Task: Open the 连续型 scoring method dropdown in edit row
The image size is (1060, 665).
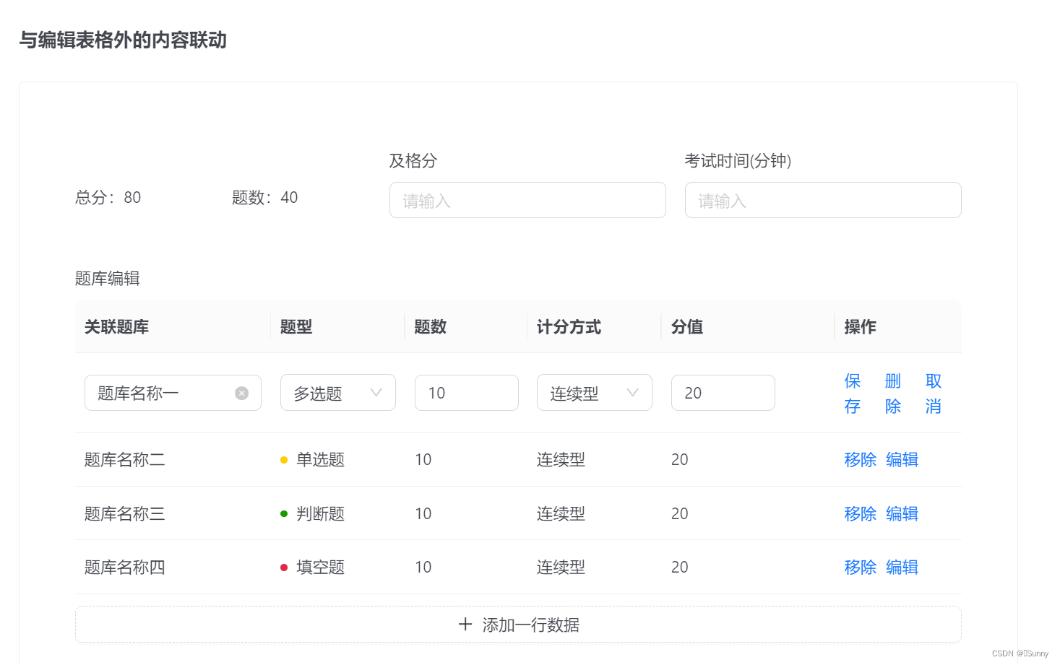Action: tap(594, 393)
